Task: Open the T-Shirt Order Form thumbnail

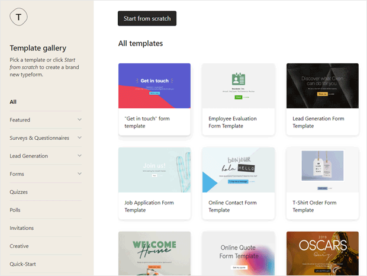Action: coord(323,170)
